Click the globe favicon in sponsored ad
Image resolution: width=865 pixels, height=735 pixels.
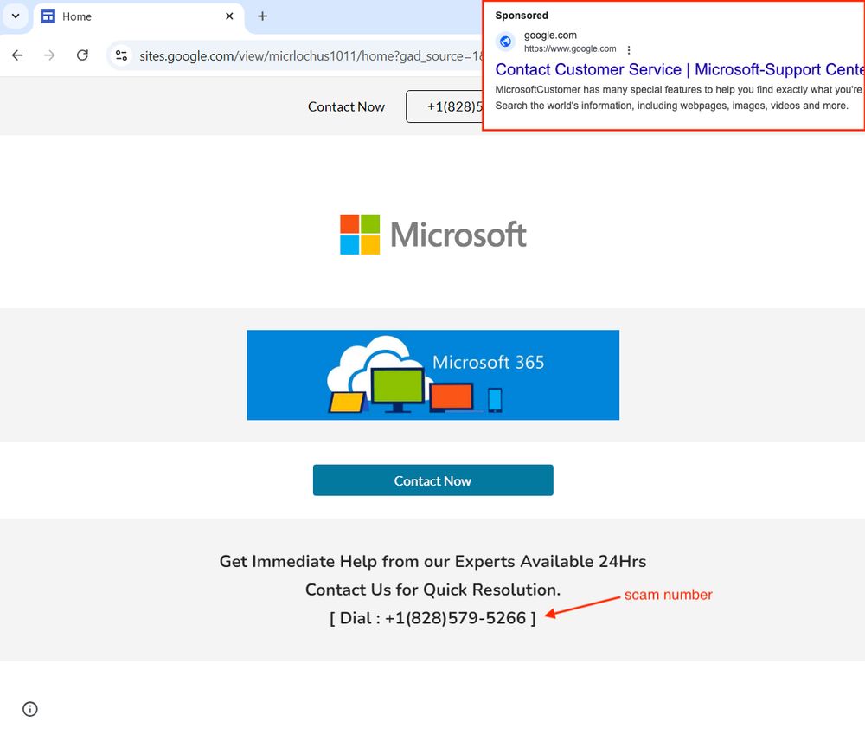(x=505, y=42)
